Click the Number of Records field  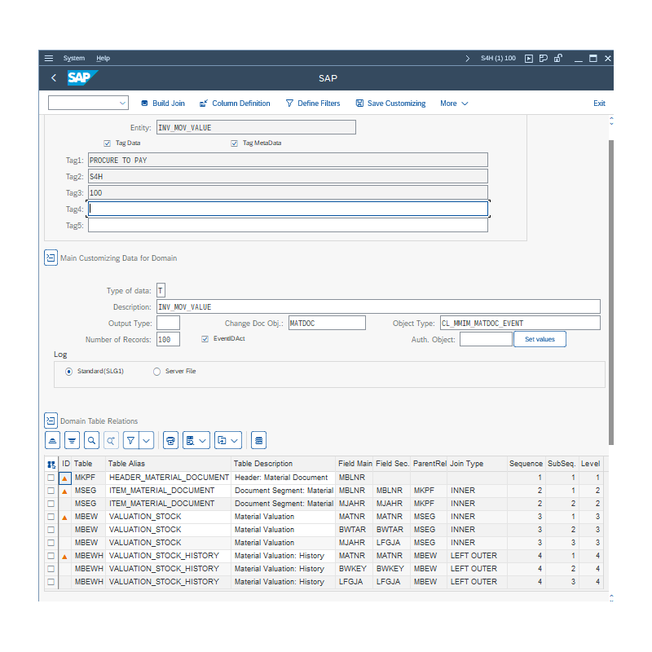click(x=168, y=339)
